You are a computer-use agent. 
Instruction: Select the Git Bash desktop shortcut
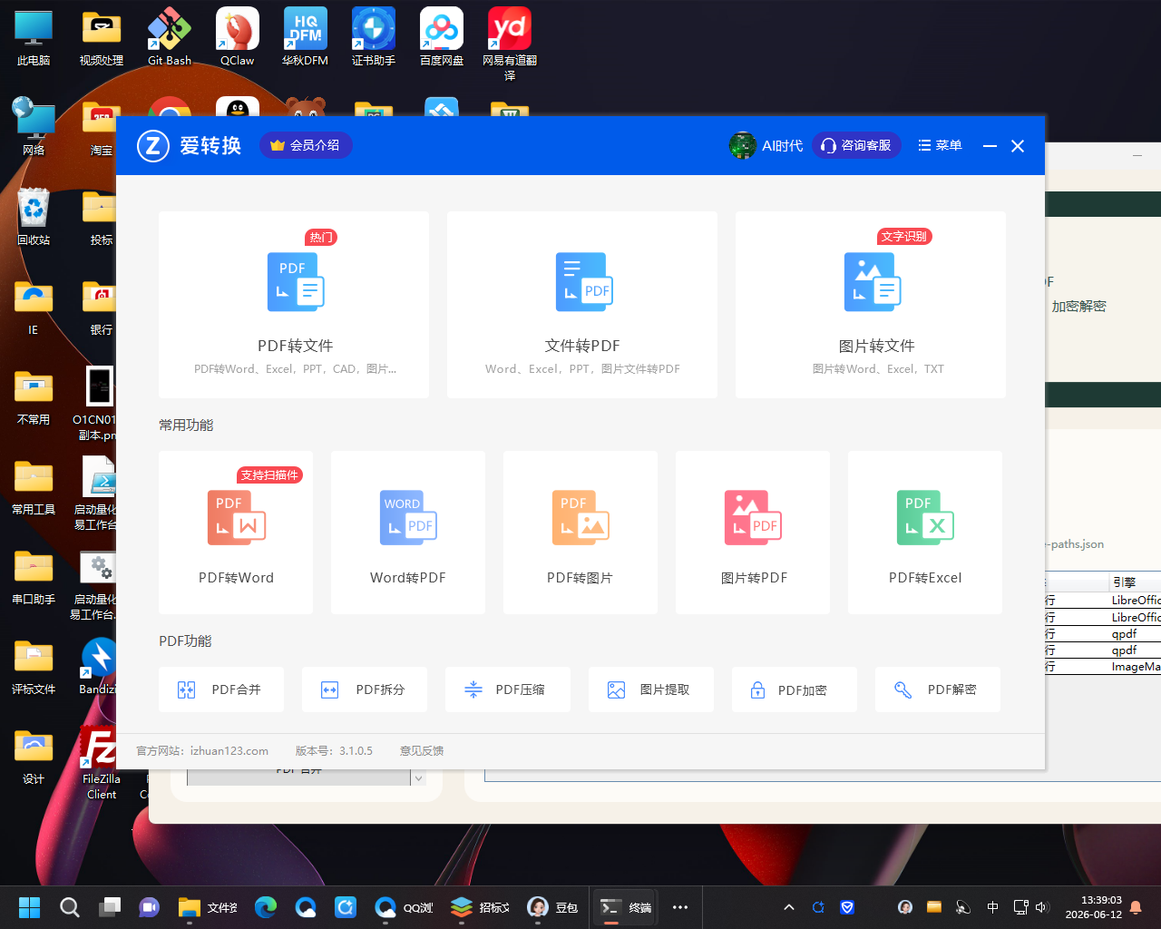coord(170,38)
